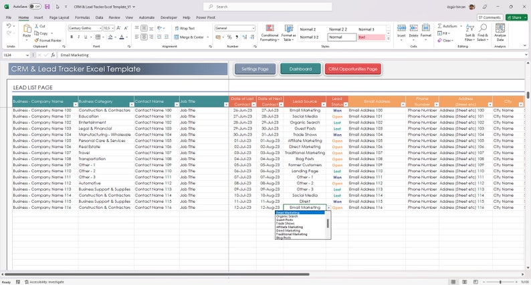The width and height of the screenshot is (531, 285).
Task: Open Conditional Formatting
Action: (x=270, y=33)
